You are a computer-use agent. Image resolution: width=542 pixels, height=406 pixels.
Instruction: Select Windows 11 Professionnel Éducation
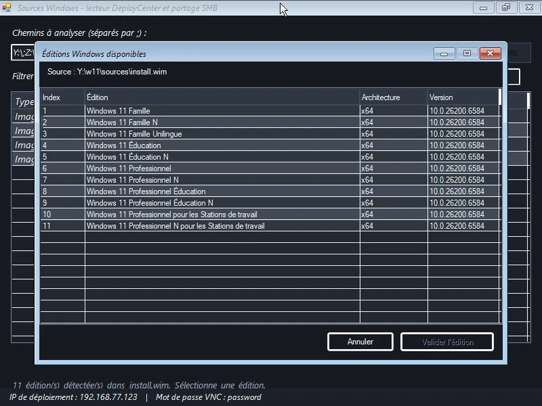pos(270,191)
